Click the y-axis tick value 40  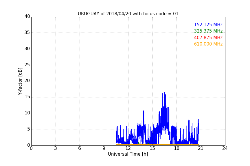[27, 16]
